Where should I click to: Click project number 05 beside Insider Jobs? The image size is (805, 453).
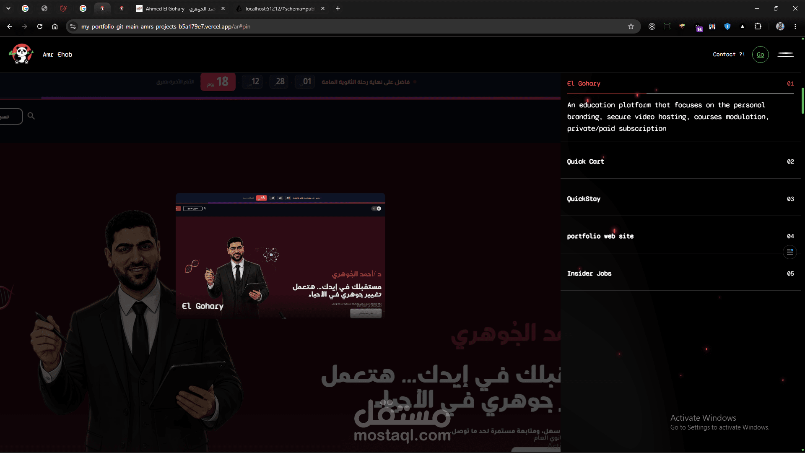(x=790, y=273)
